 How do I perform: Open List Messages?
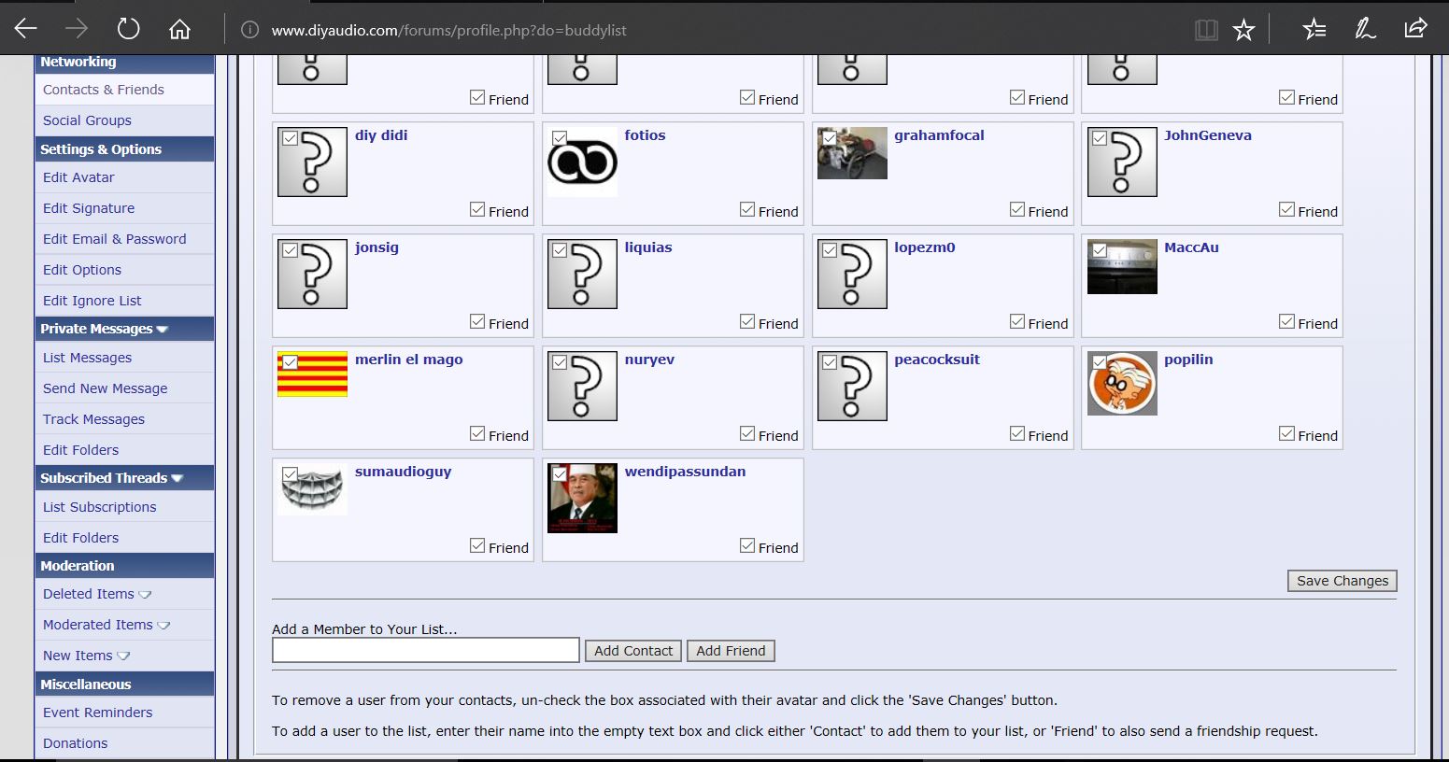click(87, 358)
